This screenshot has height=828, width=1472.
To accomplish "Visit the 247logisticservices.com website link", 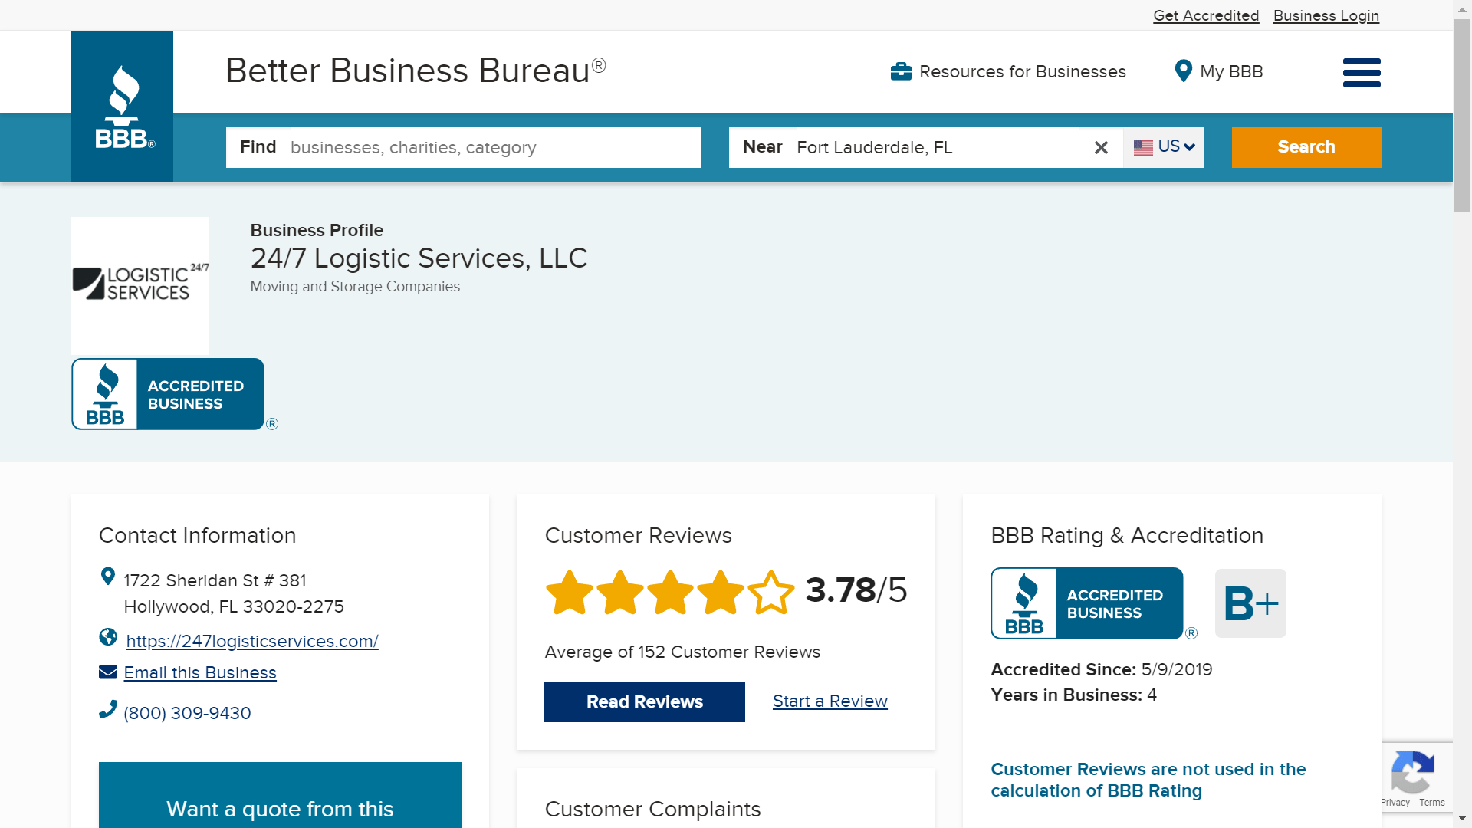I will [x=252, y=641].
